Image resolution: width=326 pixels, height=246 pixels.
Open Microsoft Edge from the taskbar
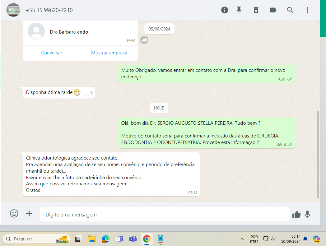tap(106, 239)
